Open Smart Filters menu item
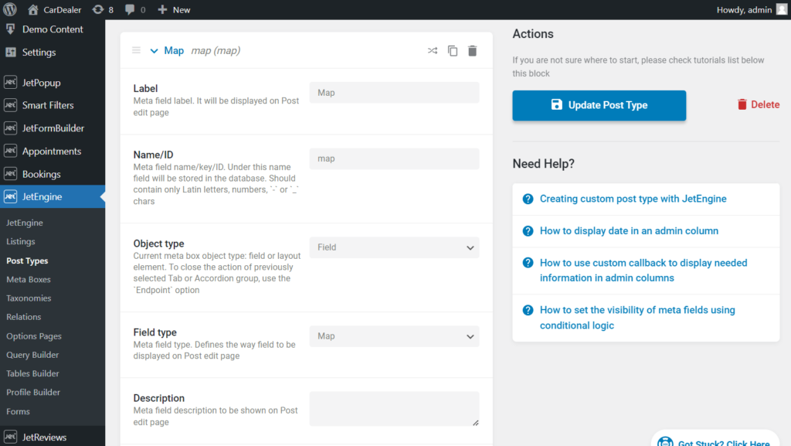Viewport: 791px width, 446px height. [48, 105]
